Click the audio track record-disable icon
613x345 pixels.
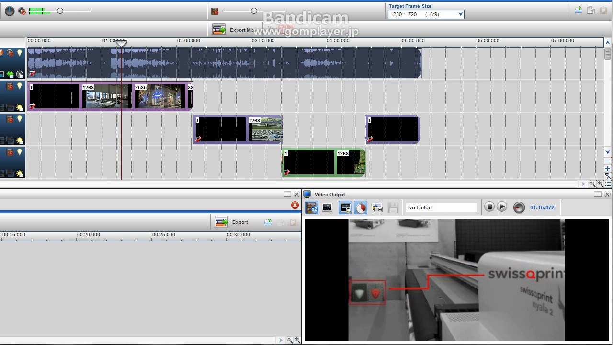[x=10, y=53]
